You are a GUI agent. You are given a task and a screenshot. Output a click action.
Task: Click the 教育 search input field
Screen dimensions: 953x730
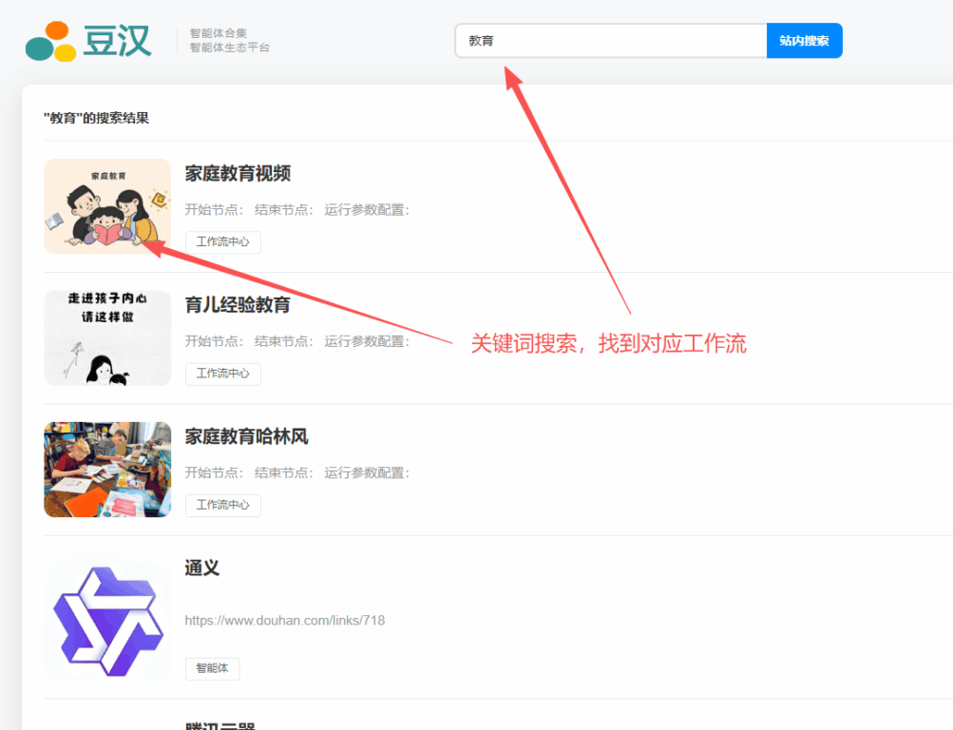[610, 41]
